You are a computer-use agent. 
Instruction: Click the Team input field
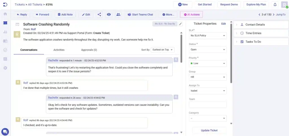pyautogui.click(x=208, y=104)
